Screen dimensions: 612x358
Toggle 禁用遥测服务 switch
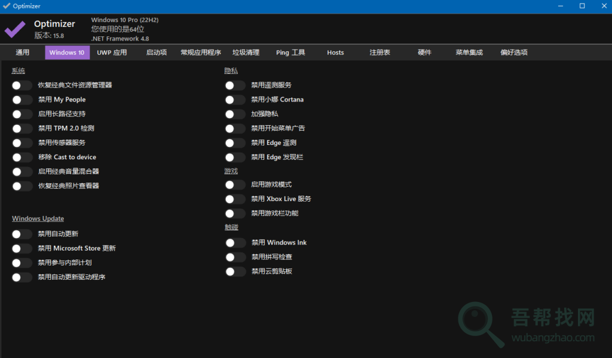[235, 85]
